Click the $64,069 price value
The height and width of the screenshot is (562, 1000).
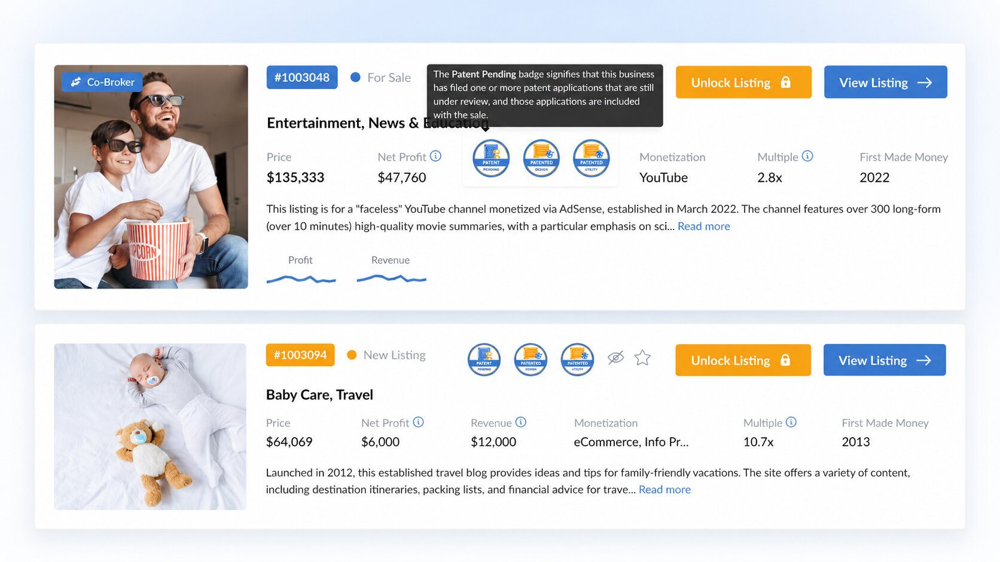[289, 442]
